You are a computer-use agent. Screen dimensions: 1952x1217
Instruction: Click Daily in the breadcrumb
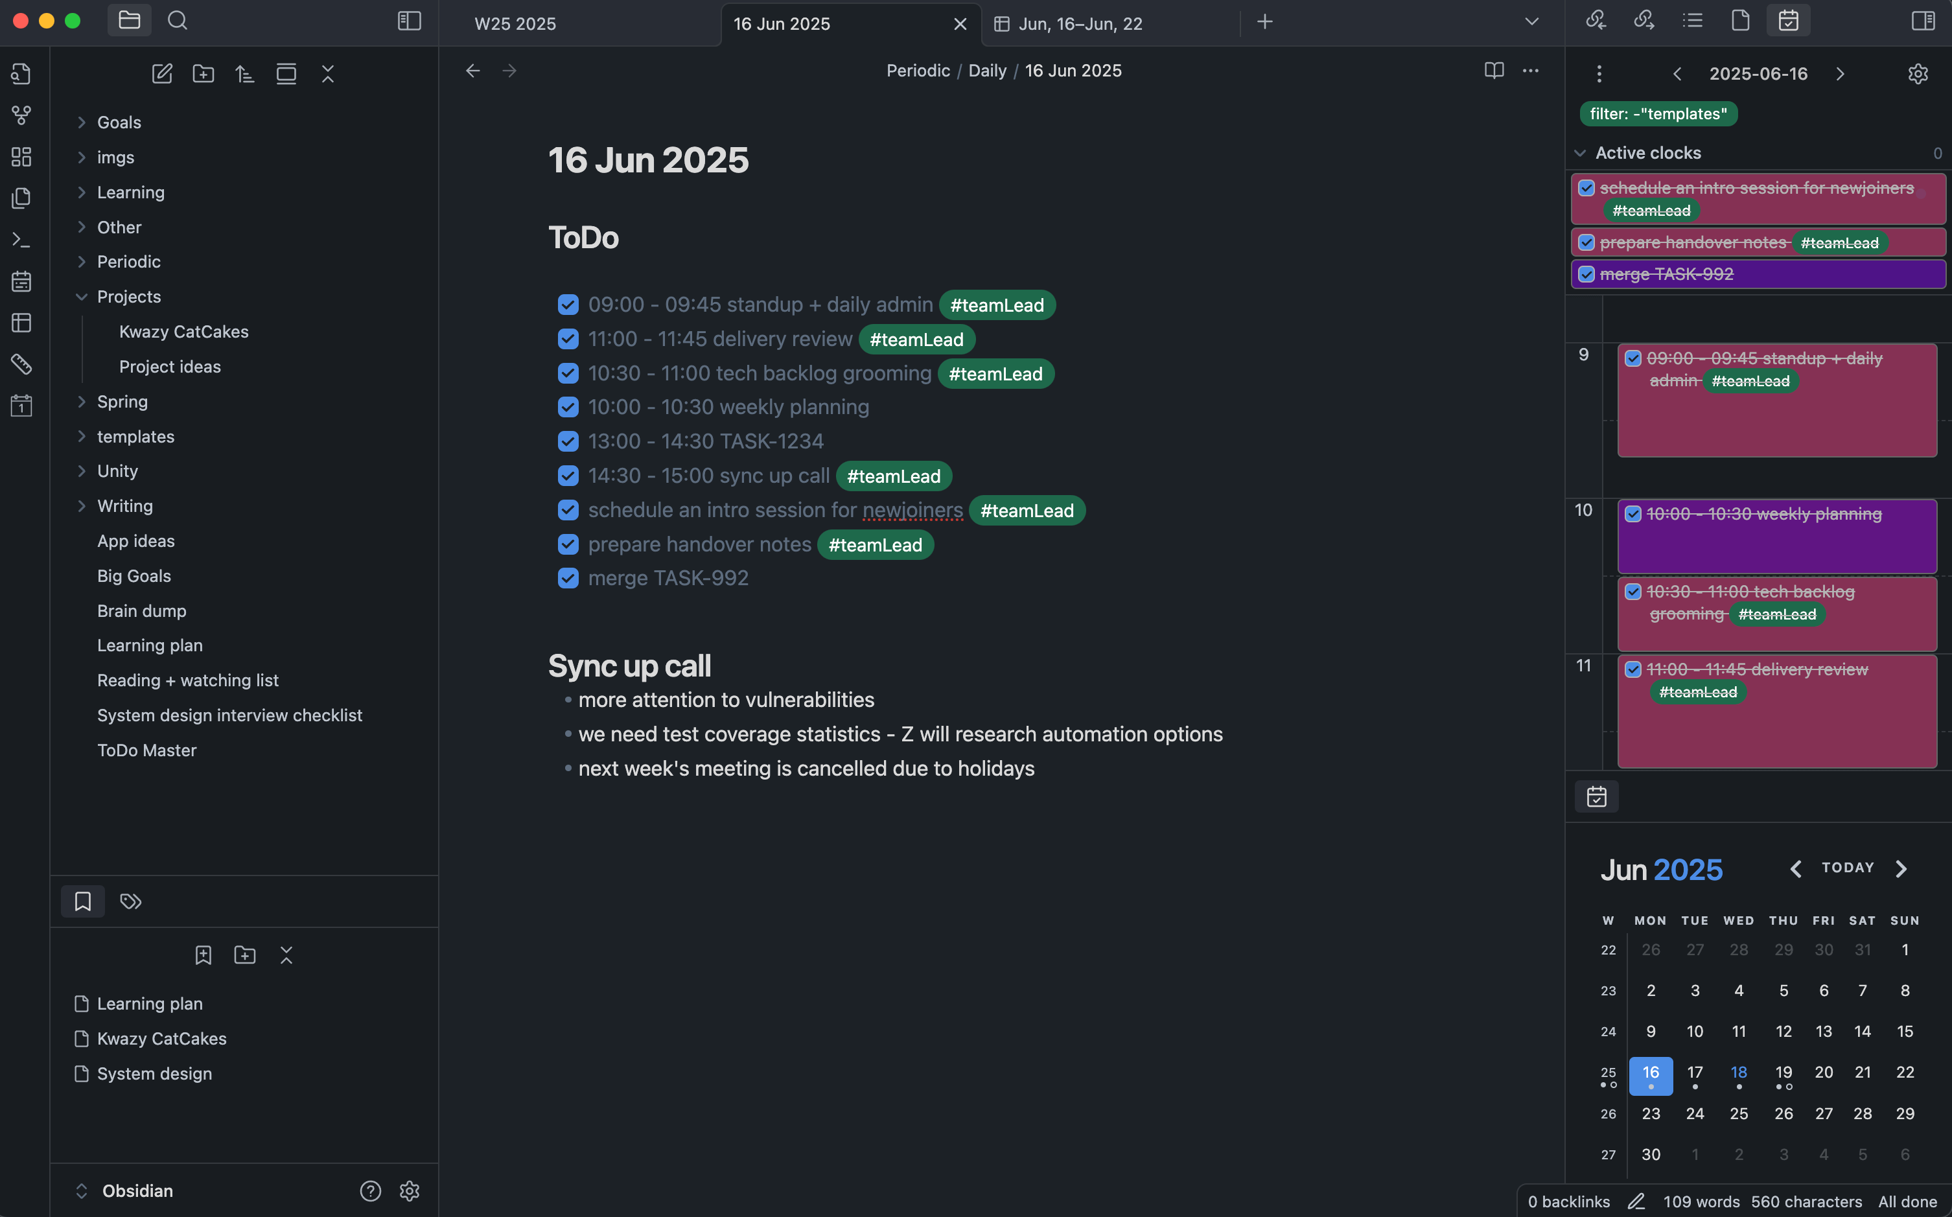pos(987,71)
